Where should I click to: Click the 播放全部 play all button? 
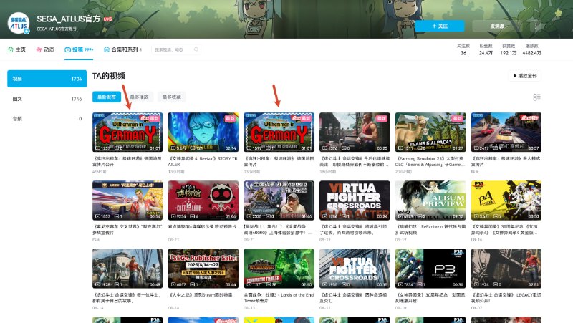point(525,76)
